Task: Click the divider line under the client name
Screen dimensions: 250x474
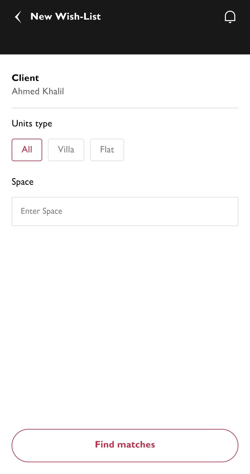Action: click(125, 108)
